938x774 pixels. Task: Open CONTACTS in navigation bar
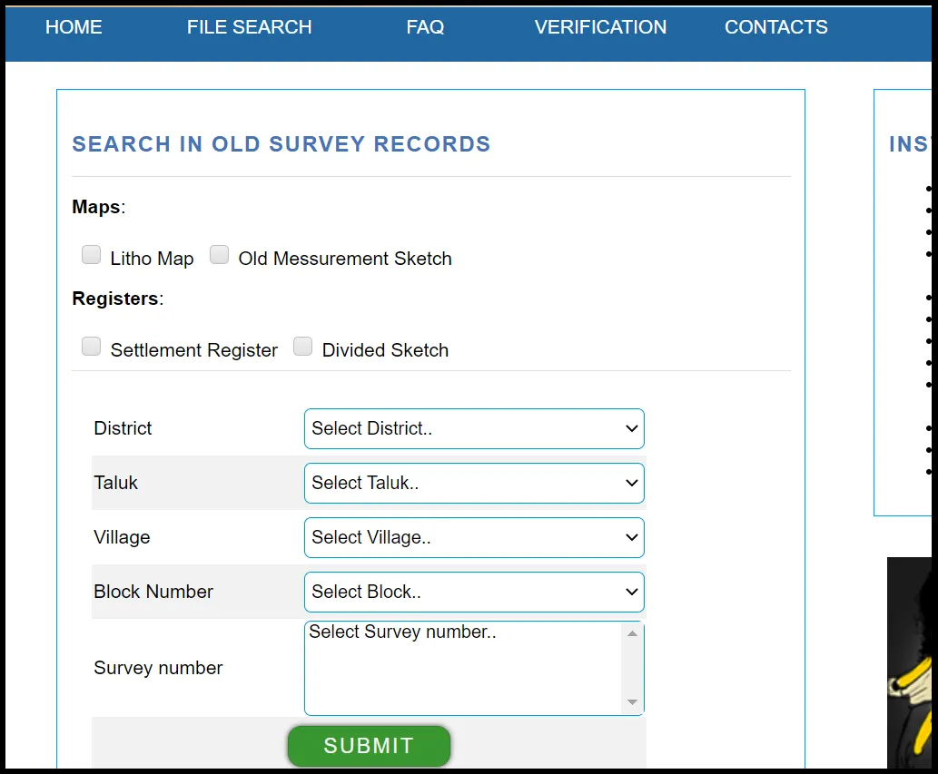tap(775, 27)
